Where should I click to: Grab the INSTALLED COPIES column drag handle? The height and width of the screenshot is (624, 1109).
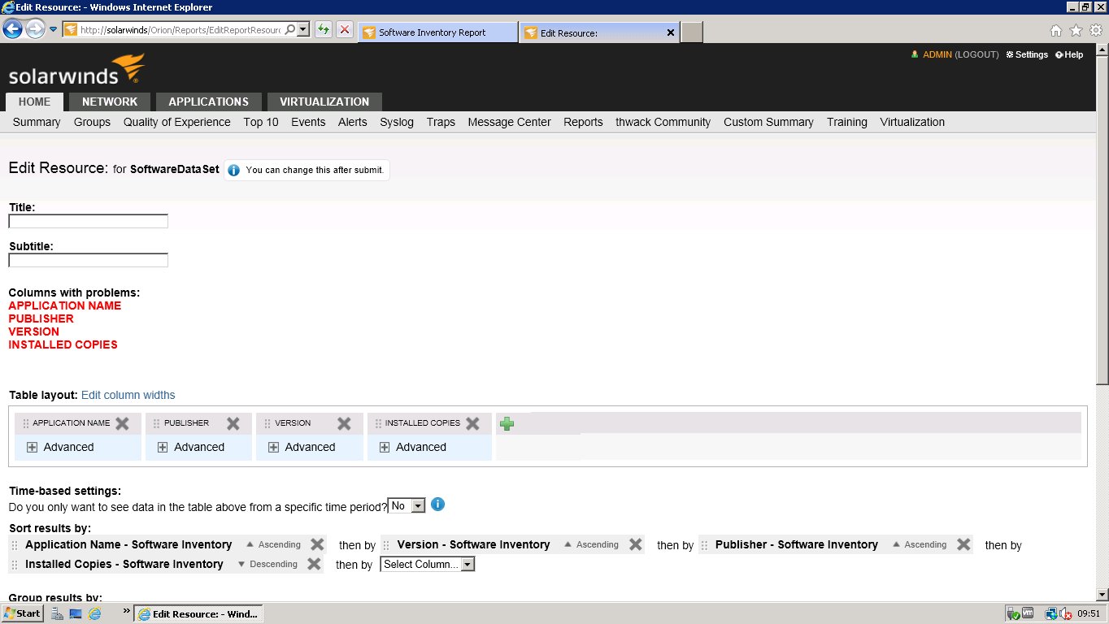click(x=378, y=423)
